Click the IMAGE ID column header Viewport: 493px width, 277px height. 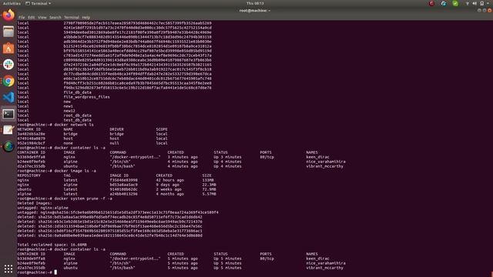tap(119, 175)
